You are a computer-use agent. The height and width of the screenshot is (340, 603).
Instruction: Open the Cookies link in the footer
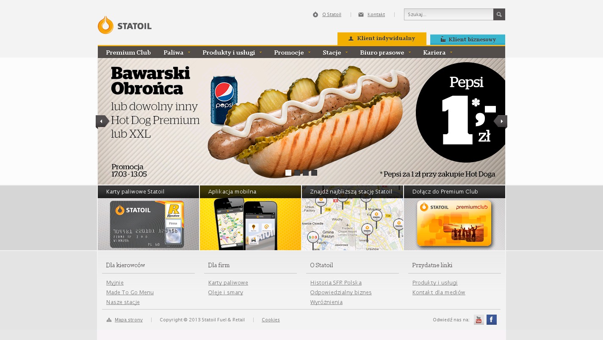point(271,320)
